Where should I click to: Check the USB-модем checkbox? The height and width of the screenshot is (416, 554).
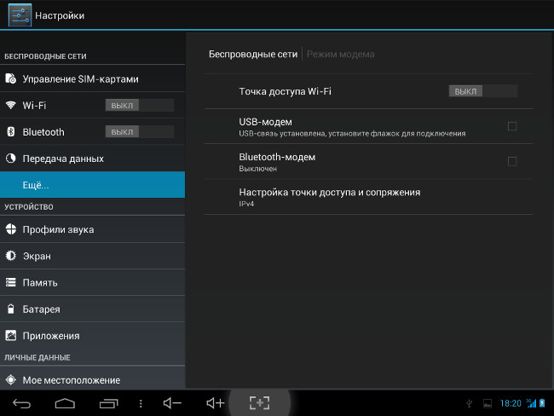click(512, 126)
